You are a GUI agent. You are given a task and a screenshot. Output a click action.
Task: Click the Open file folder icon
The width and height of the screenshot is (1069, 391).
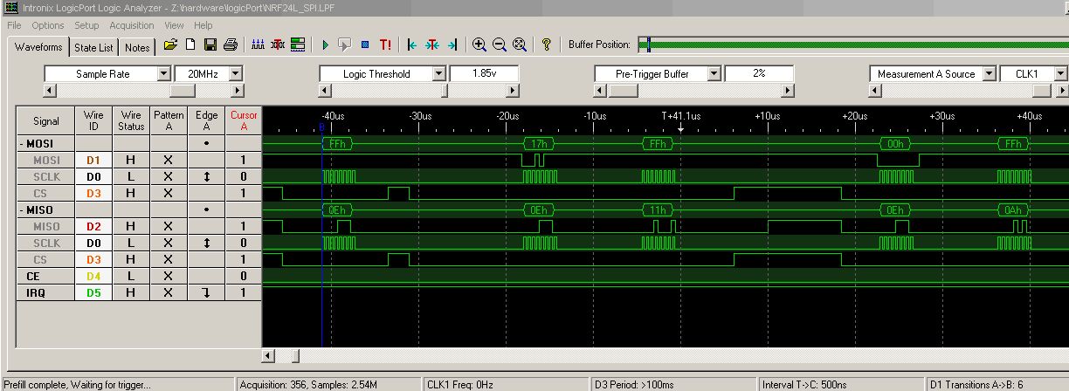point(170,45)
